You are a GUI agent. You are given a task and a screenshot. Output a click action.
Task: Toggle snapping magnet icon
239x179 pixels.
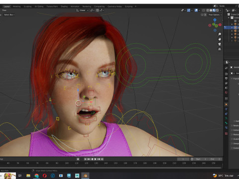[98, 10]
